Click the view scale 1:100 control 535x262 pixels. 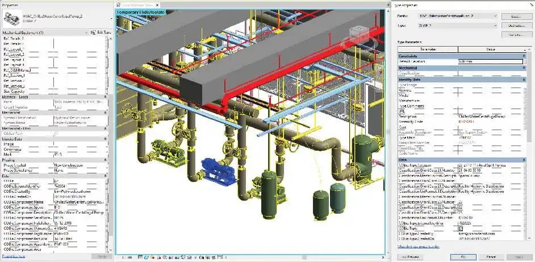pos(127,257)
